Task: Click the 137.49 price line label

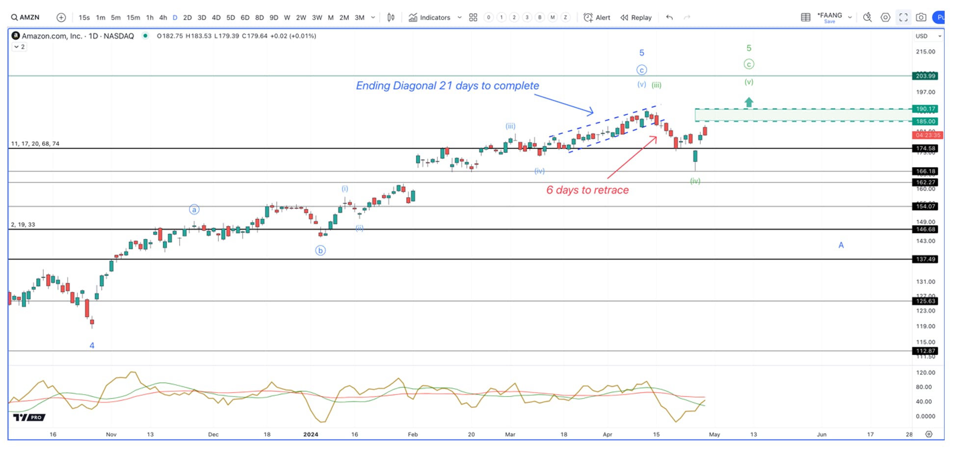Action: click(925, 259)
